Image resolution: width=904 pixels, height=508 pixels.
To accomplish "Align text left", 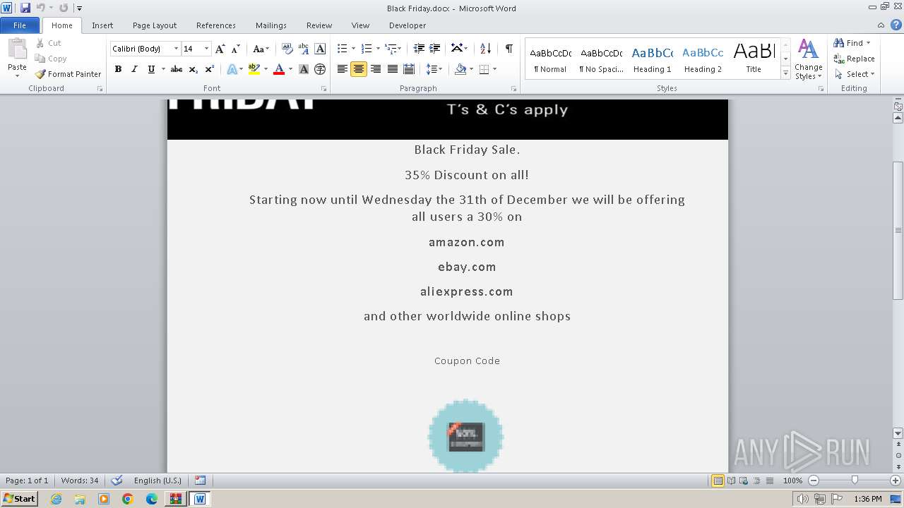I will [343, 69].
